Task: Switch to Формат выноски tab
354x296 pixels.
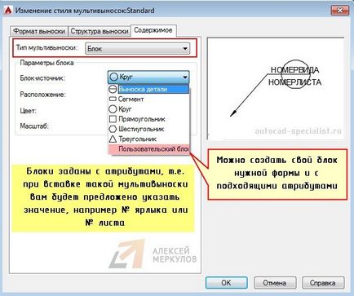Action: pyautogui.click(x=39, y=31)
